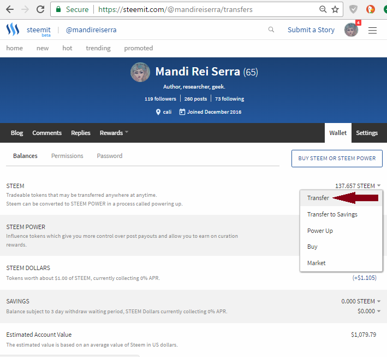Image resolution: width=387 pixels, height=357 pixels.
Task: Open the steemit home text link
Action: 39,30
